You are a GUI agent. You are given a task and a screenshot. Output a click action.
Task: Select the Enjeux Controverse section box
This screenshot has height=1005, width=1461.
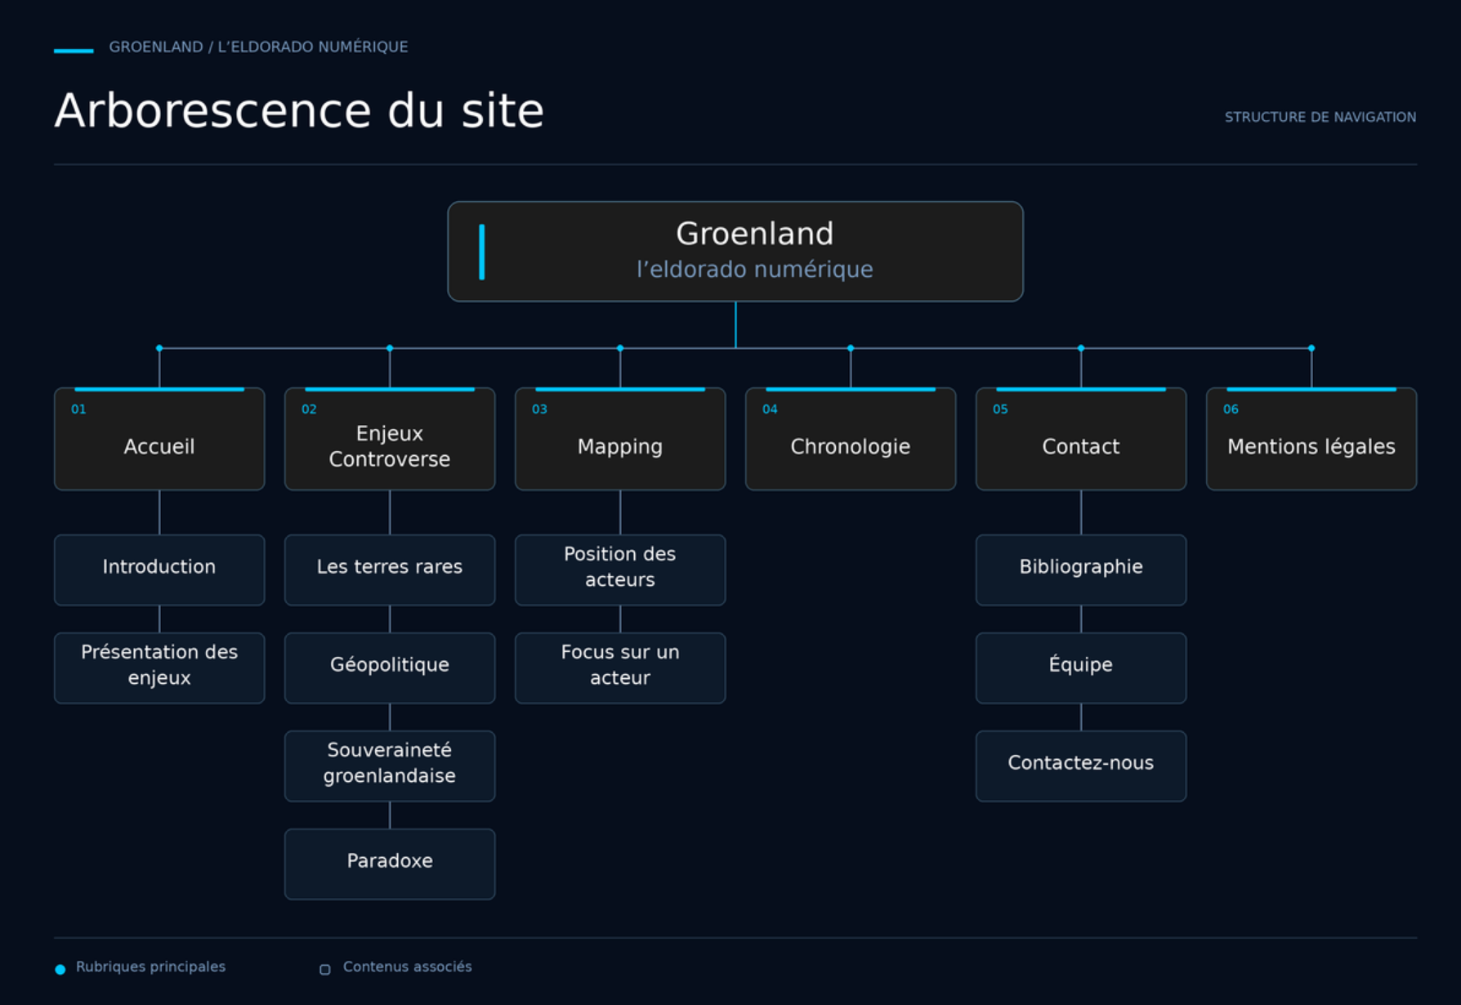[x=390, y=439]
